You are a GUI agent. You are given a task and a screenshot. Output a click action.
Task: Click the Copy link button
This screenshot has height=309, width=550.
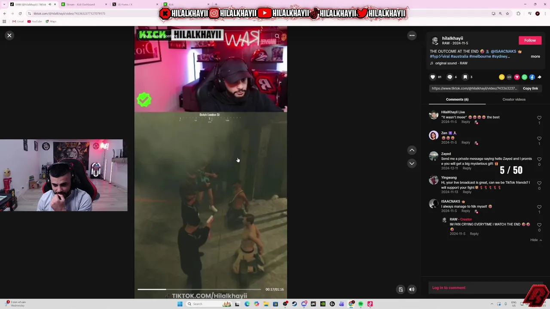[x=530, y=88]
